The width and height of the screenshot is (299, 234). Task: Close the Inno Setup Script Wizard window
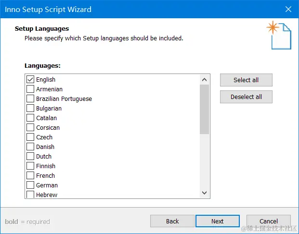[288, 9]
